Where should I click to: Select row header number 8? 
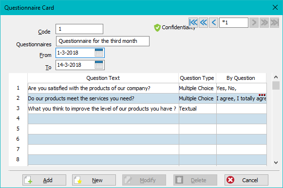[18, 159]
